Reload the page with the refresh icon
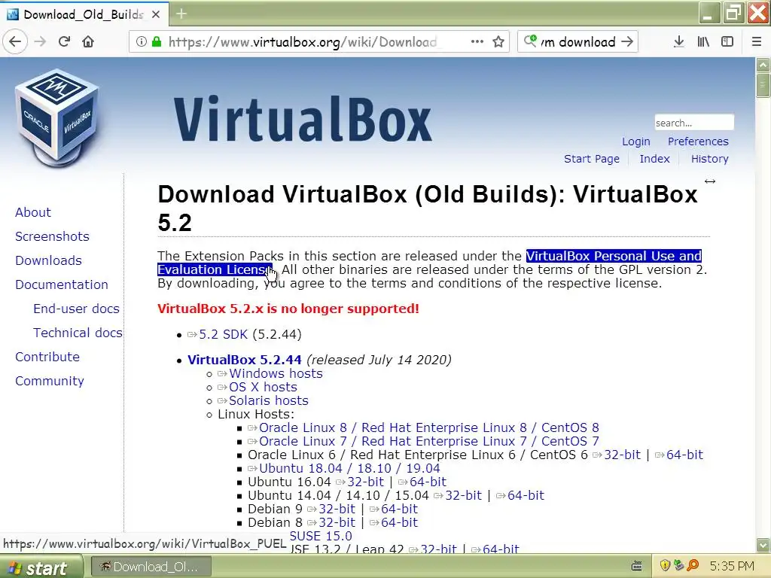The width and height of the screenshot is (771, 578). click(x=64, y=42)
